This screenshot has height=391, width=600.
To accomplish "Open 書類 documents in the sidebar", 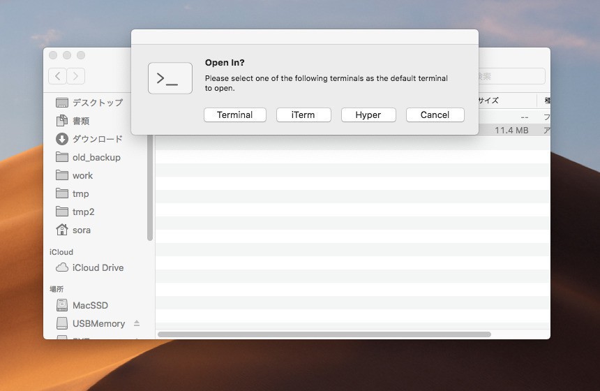I will click(81, 121).
